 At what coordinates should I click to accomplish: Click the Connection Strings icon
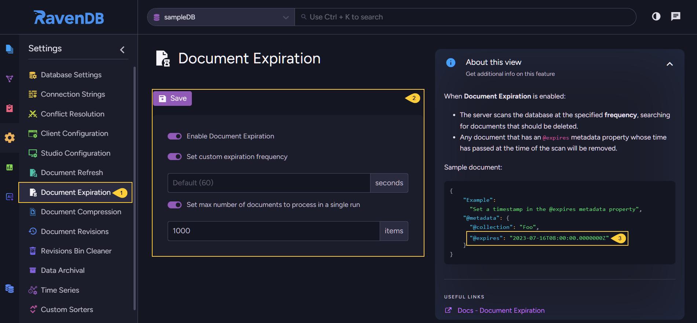click(33, 94)
